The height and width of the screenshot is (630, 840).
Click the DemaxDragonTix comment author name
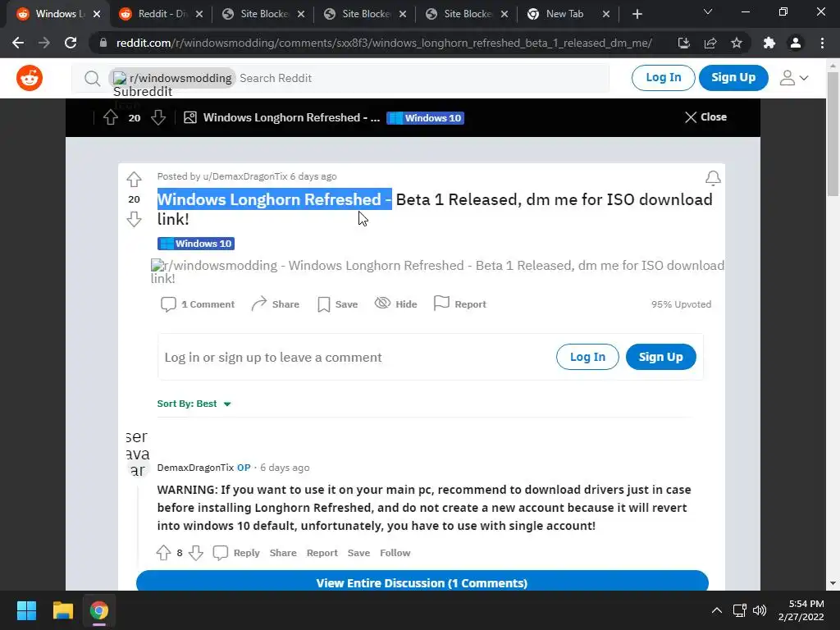point(195,468)
